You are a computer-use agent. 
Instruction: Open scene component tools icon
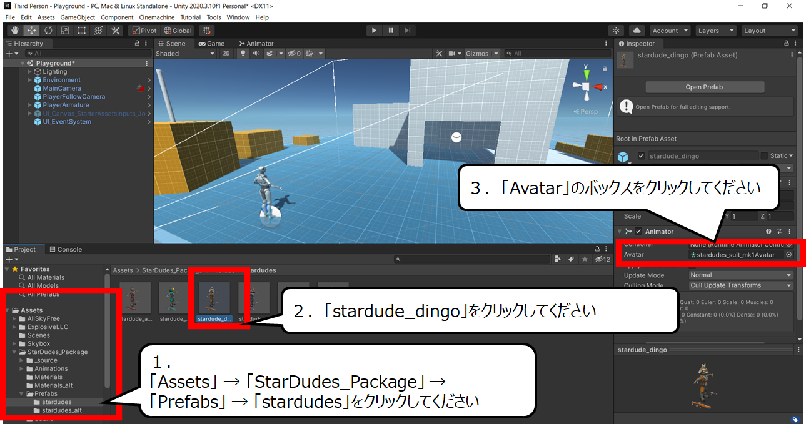pyautogui.click(x=439, y=54)
